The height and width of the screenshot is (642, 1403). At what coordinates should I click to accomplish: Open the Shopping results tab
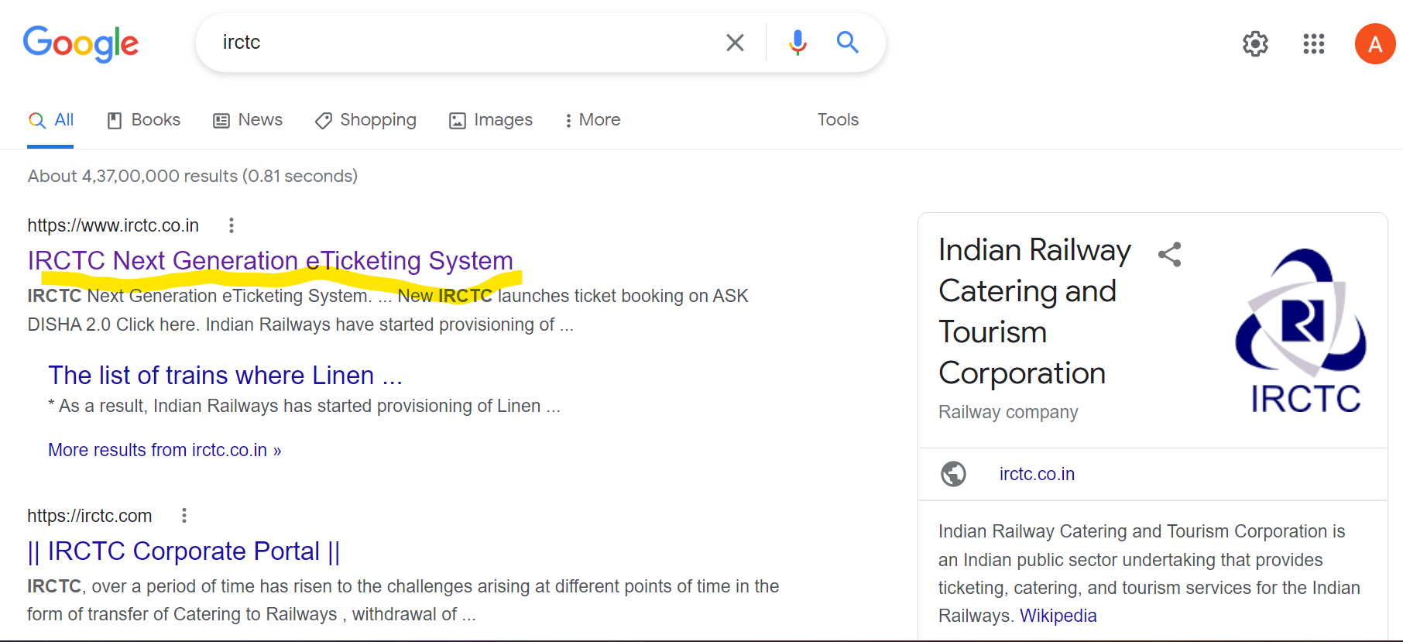tap(365, 120)
